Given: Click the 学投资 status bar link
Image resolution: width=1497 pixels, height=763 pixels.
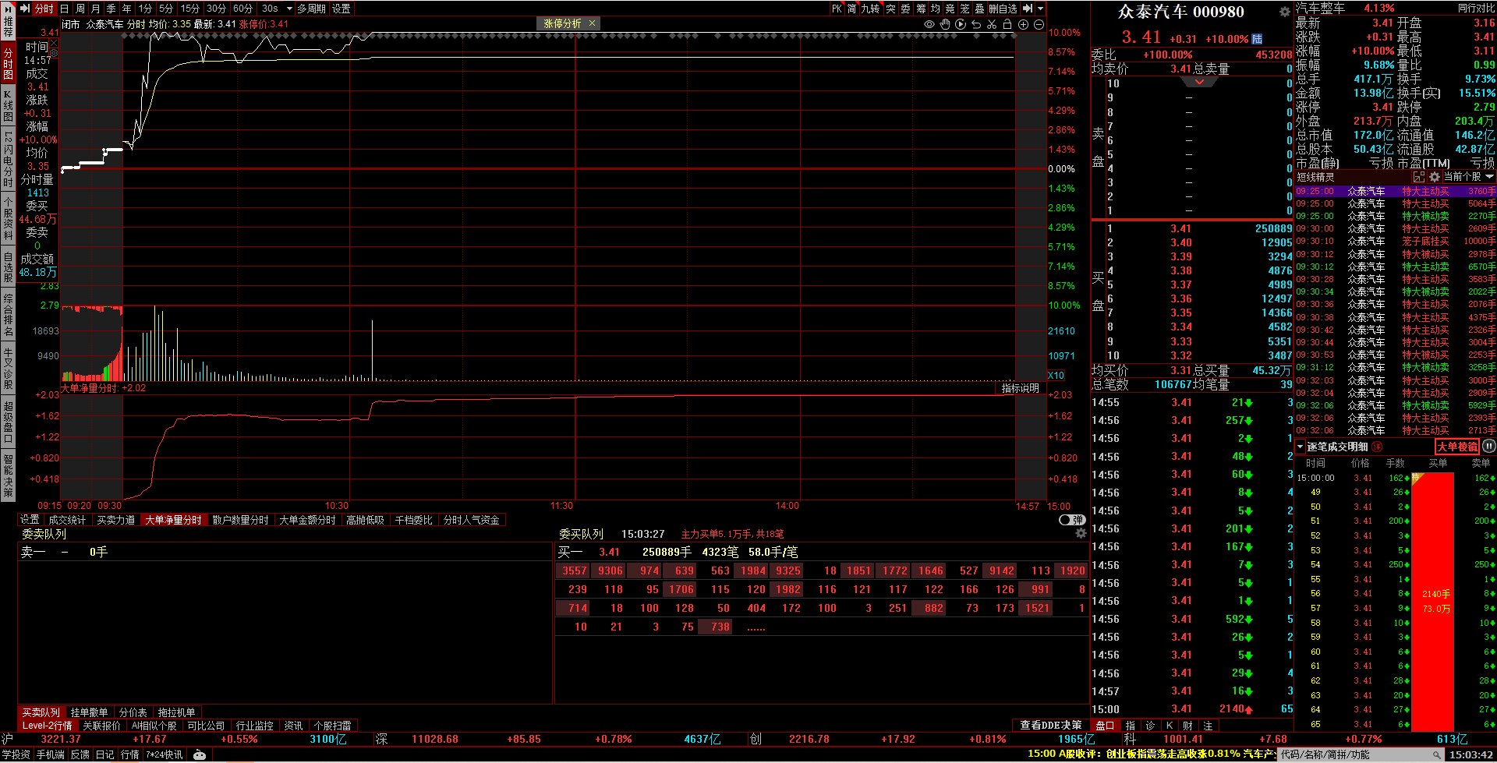Looking at the screenshot, I should 16,754.
